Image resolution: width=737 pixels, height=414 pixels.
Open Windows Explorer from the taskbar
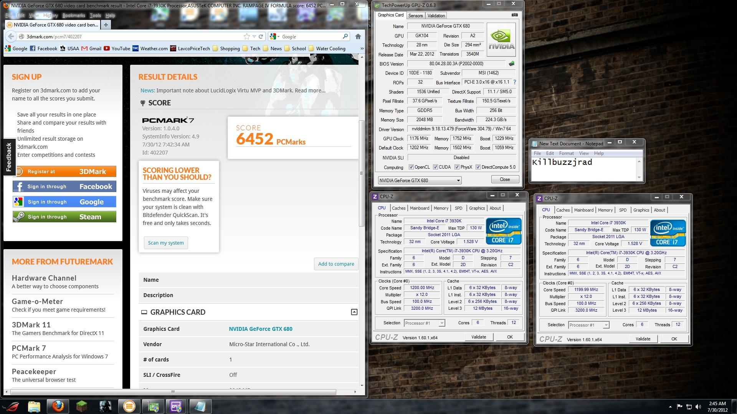coord(34,406)
